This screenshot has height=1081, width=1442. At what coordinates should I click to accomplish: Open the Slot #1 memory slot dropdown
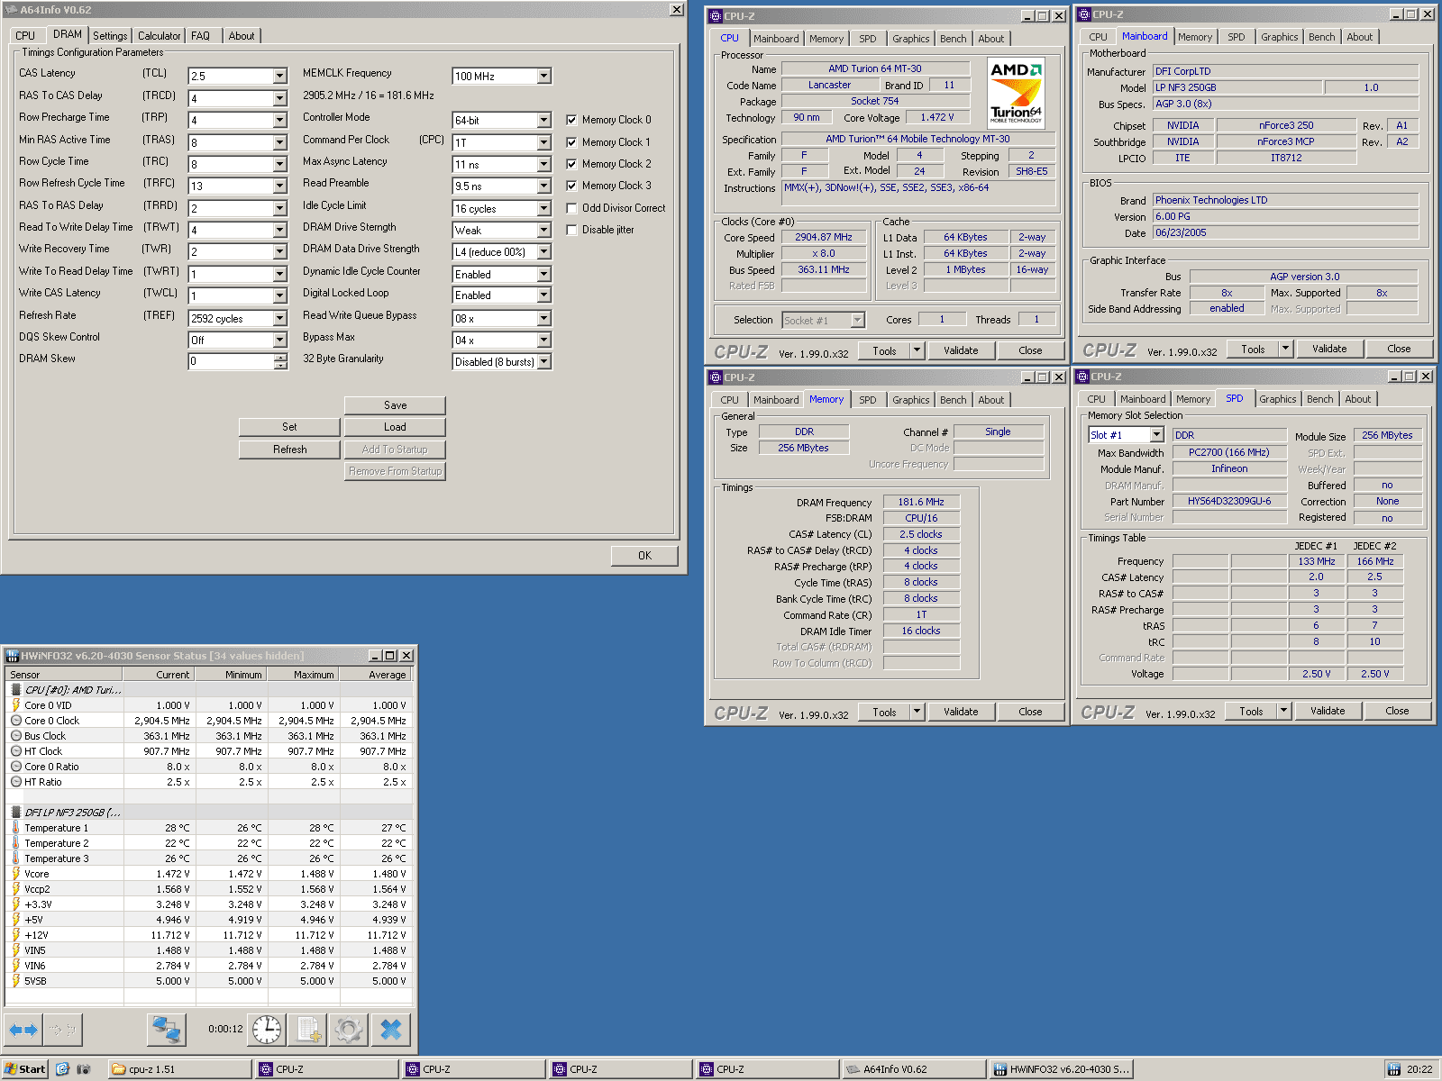tap(1157, 435)
